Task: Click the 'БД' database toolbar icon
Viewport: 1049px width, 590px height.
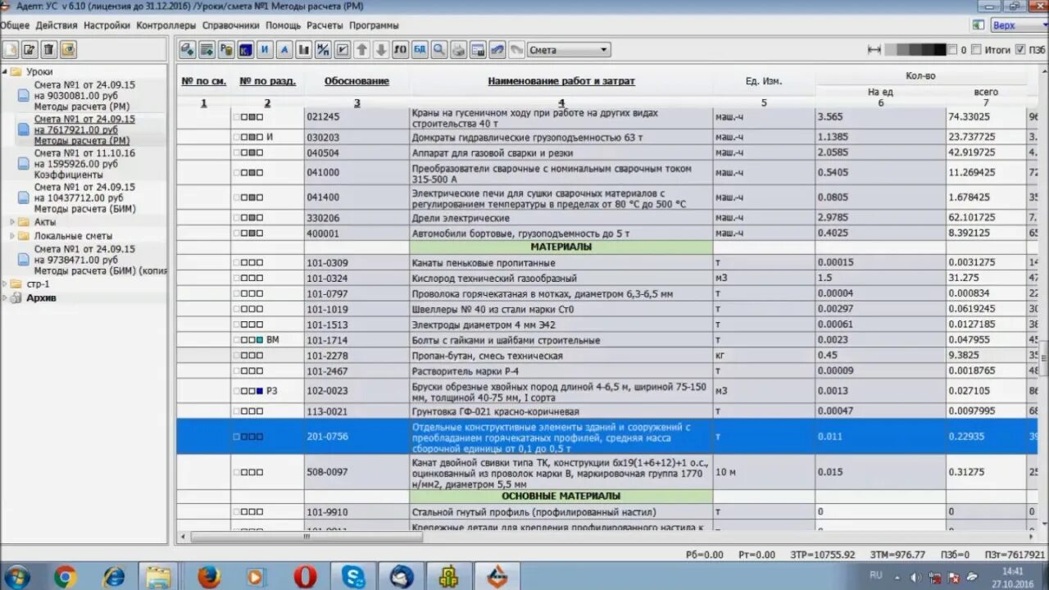Action: pos(420,50)
